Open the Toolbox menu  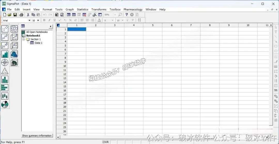[x=115, y=9]
